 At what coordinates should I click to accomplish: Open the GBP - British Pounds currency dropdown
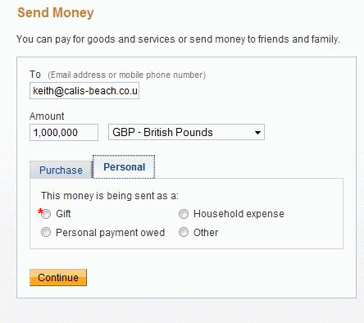tap(186, 132)
